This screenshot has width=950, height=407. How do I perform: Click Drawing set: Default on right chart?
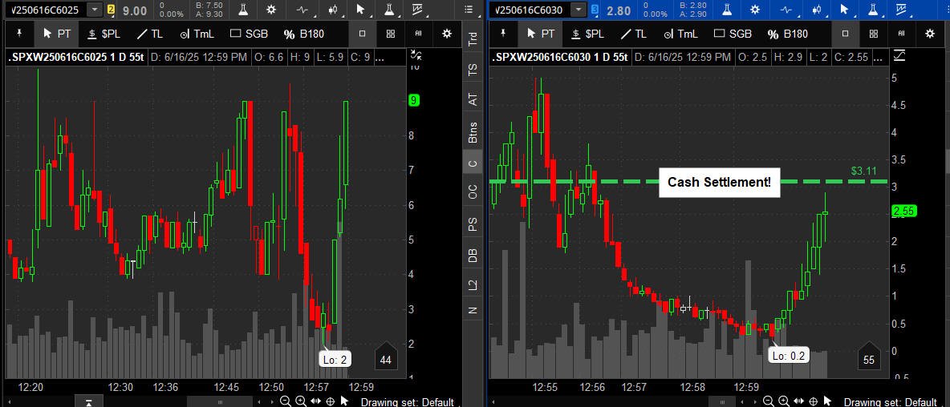(x=891, y=402)
